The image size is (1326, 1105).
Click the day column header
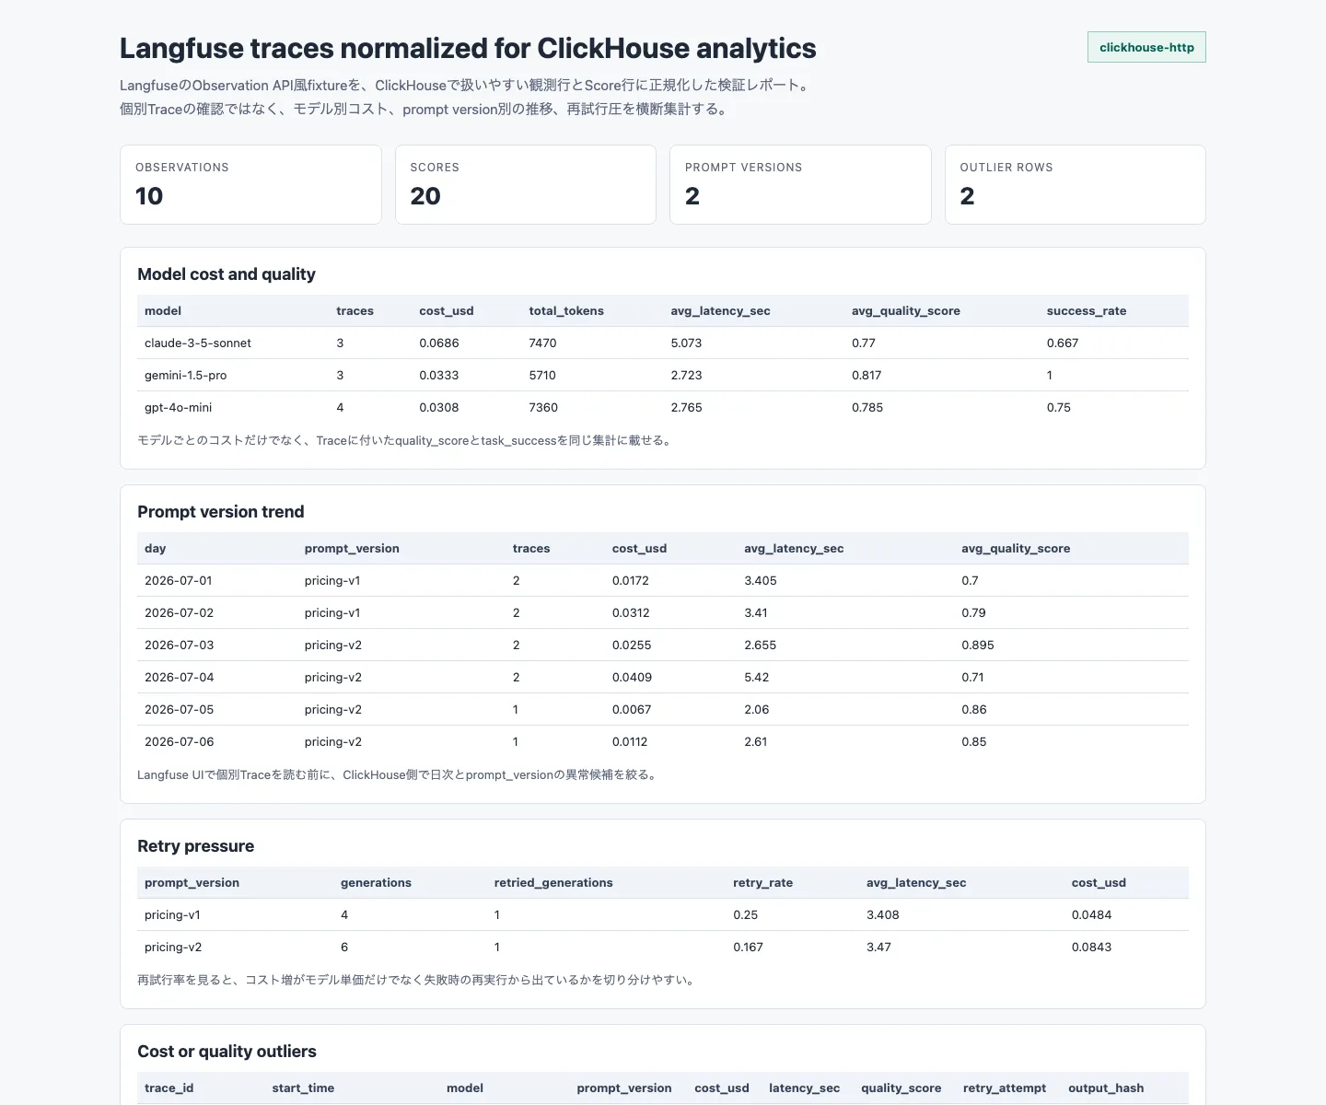point(156,549)
